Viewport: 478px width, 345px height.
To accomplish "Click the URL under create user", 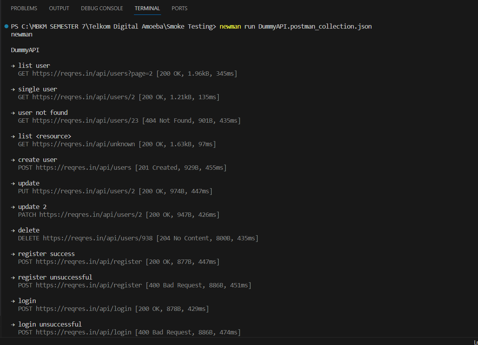I will pos(83,167).
